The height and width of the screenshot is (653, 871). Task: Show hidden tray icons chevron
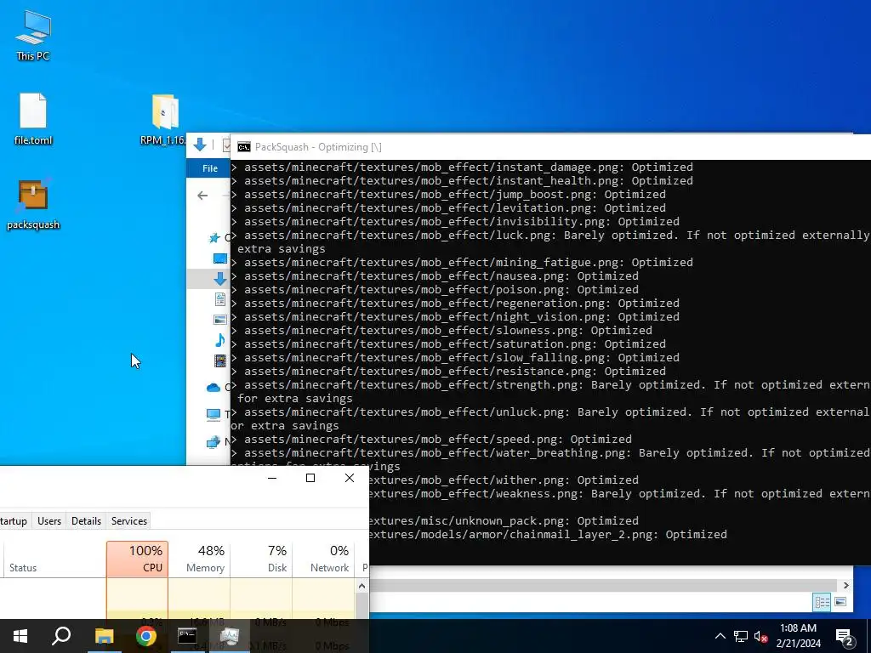(x=720, y=636)
